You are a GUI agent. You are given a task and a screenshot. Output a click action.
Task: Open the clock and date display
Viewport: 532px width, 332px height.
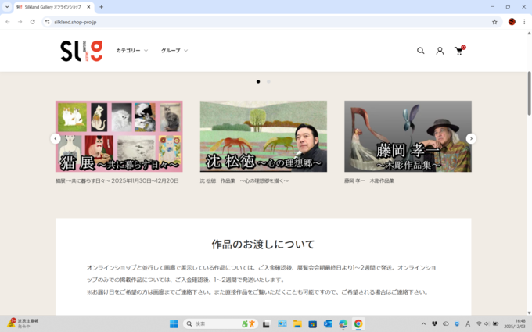tap(515, 324)
